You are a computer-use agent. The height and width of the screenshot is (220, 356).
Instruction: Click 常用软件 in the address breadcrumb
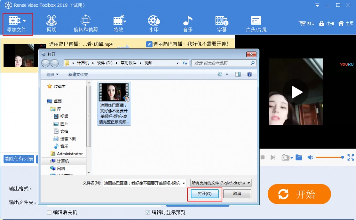(x=128, y=63)
